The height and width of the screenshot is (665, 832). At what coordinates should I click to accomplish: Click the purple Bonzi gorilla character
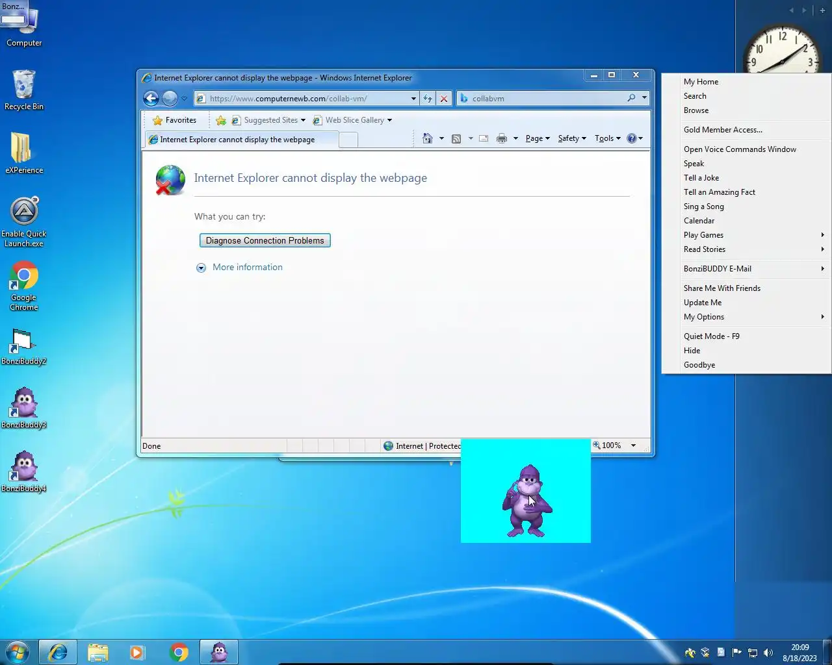(x=527, y=501)
